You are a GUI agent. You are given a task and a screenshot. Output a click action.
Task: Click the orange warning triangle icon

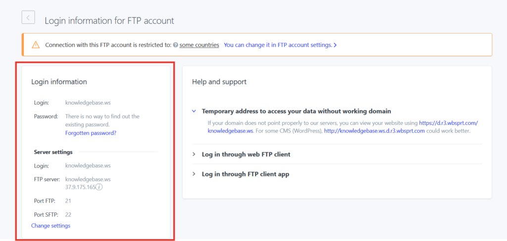(36, 45)
